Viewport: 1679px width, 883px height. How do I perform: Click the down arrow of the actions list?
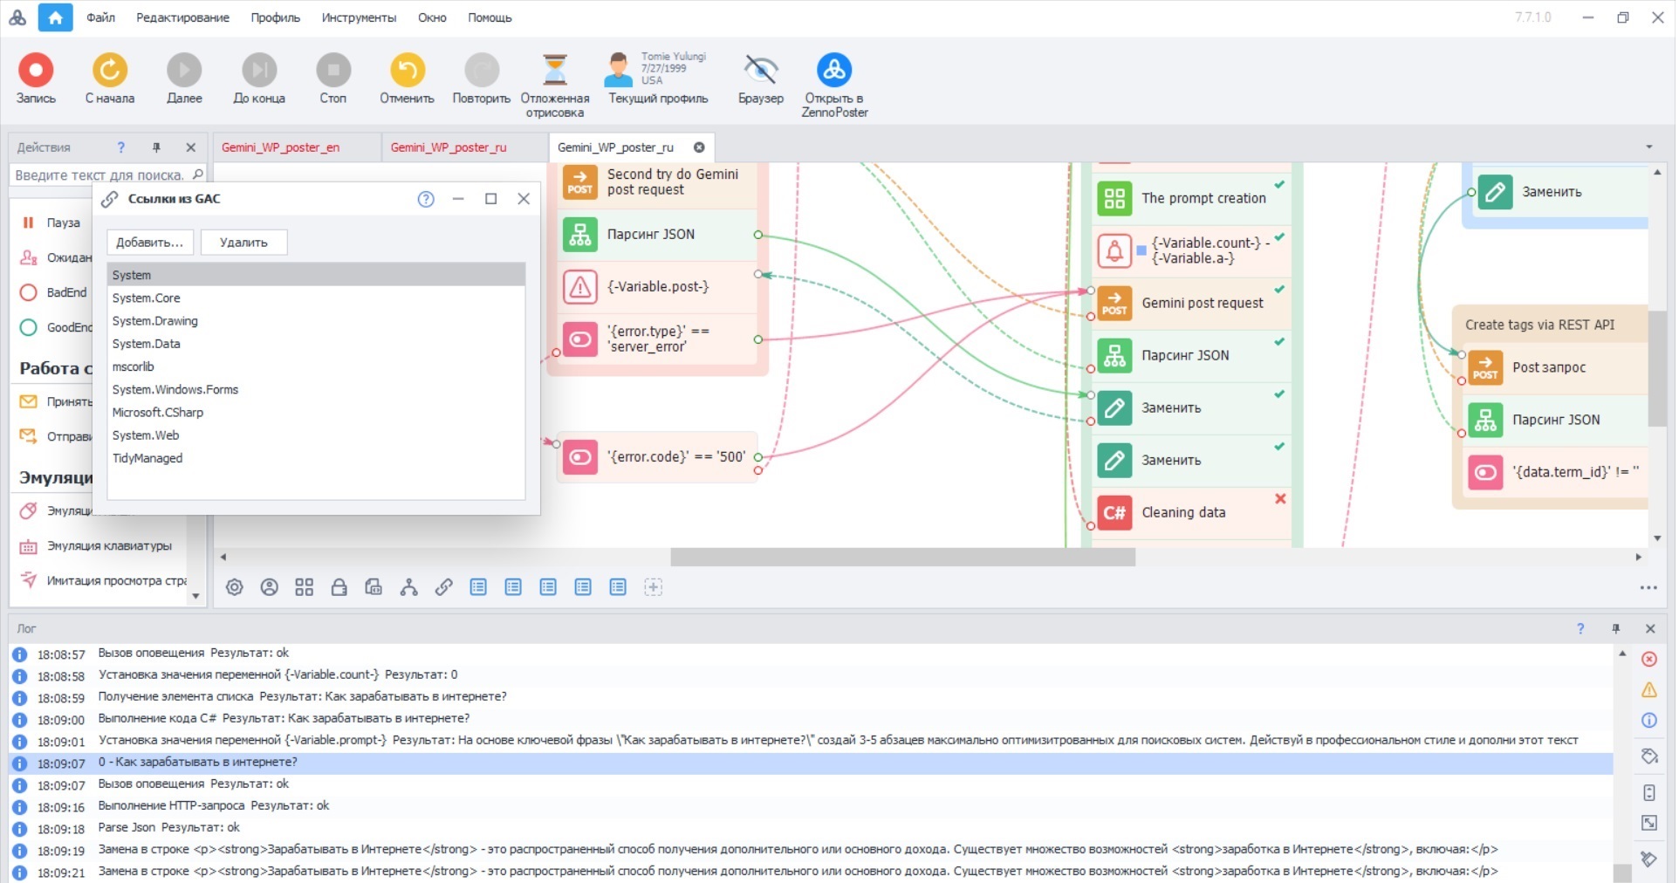pos(195,597)
